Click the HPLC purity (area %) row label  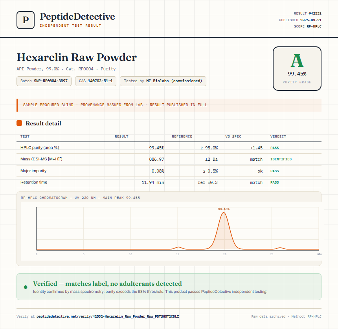click(40, 148)
